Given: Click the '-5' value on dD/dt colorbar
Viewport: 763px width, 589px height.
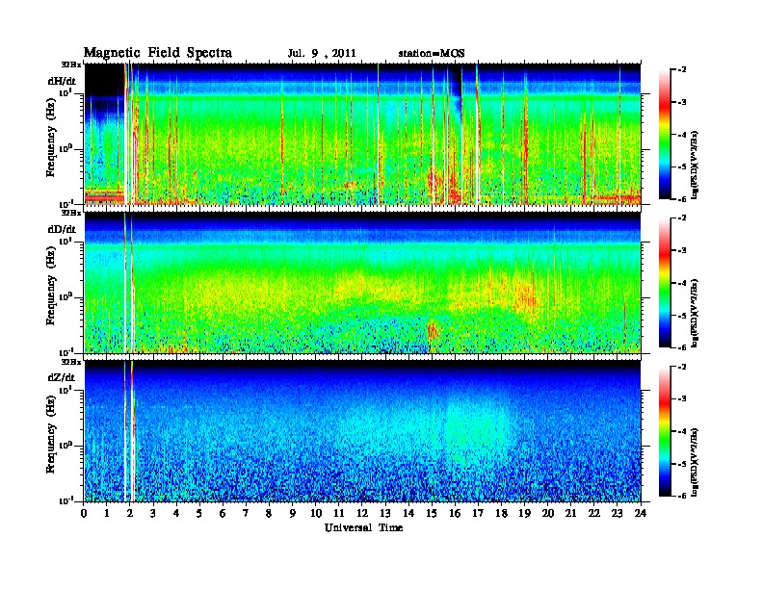Looking at the screenshot, I should coord(682,315).
